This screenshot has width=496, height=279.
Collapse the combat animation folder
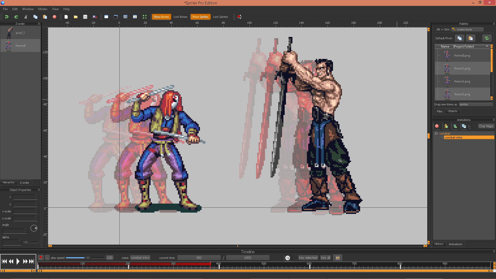436,134
